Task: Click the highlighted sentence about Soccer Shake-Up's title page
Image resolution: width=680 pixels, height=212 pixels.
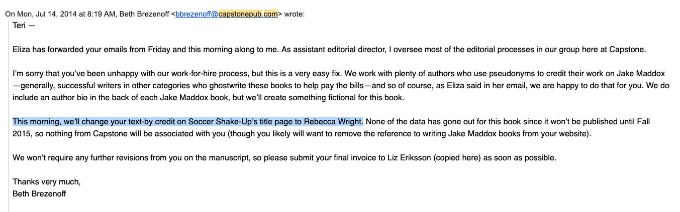Action: (x=187, y=121)
